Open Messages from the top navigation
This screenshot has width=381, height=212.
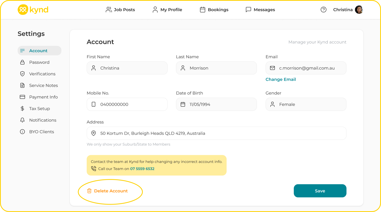(x=260, y=10)
